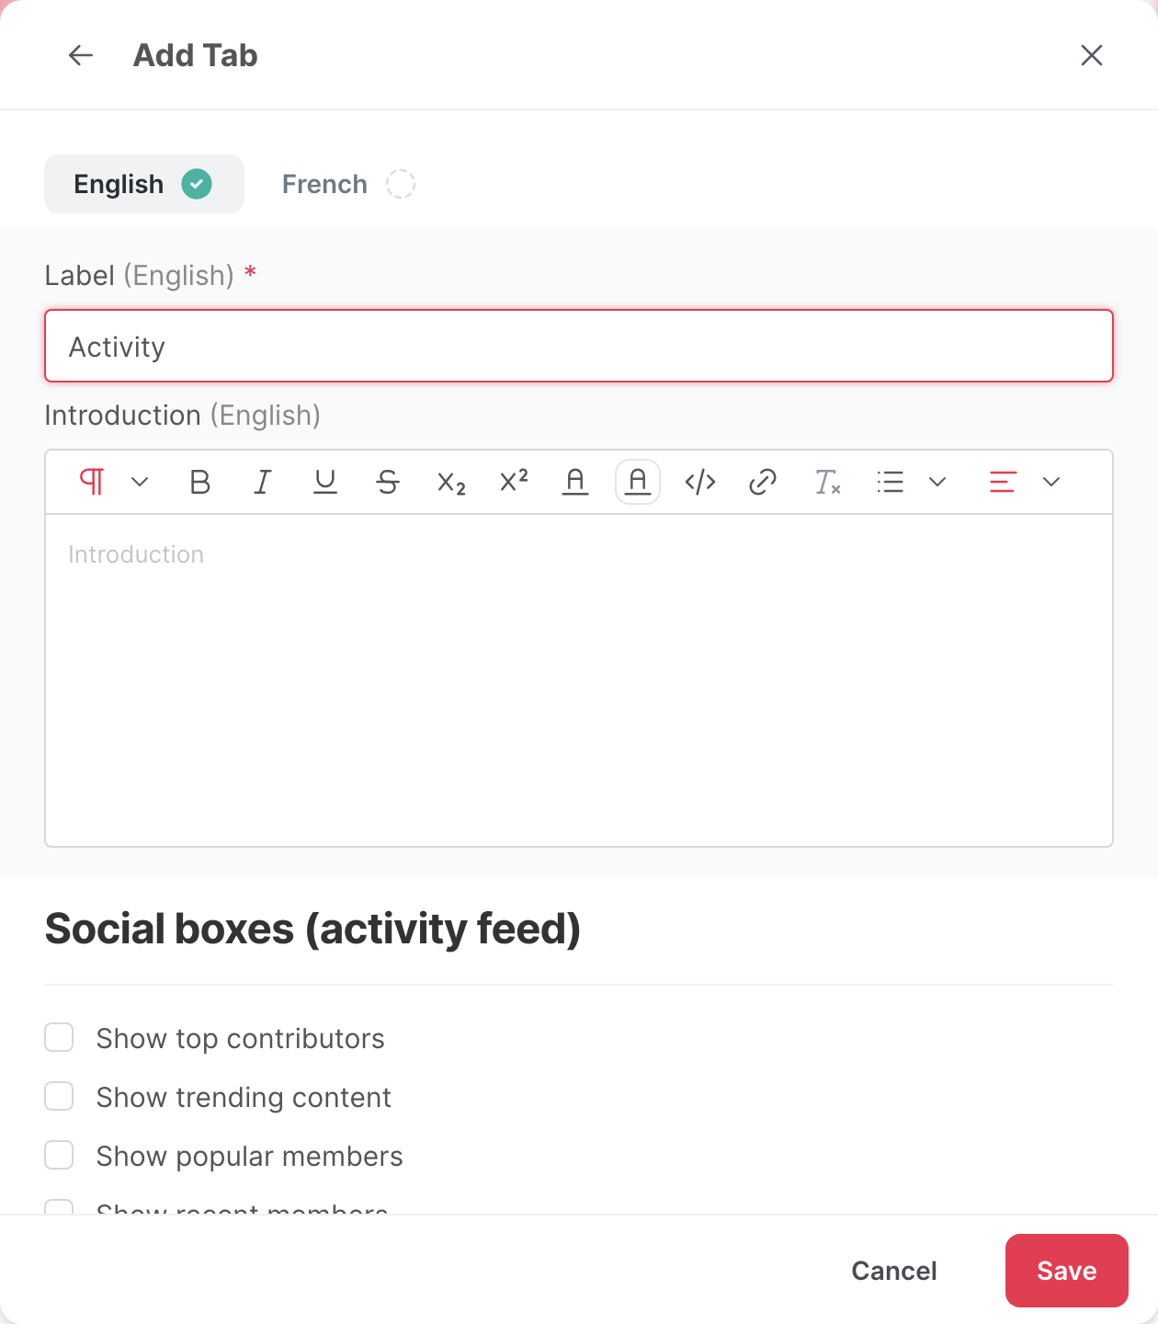Enable Show top contributors checkbox
This screenshot has width=1158, height=1324.
click(60, 1038)
